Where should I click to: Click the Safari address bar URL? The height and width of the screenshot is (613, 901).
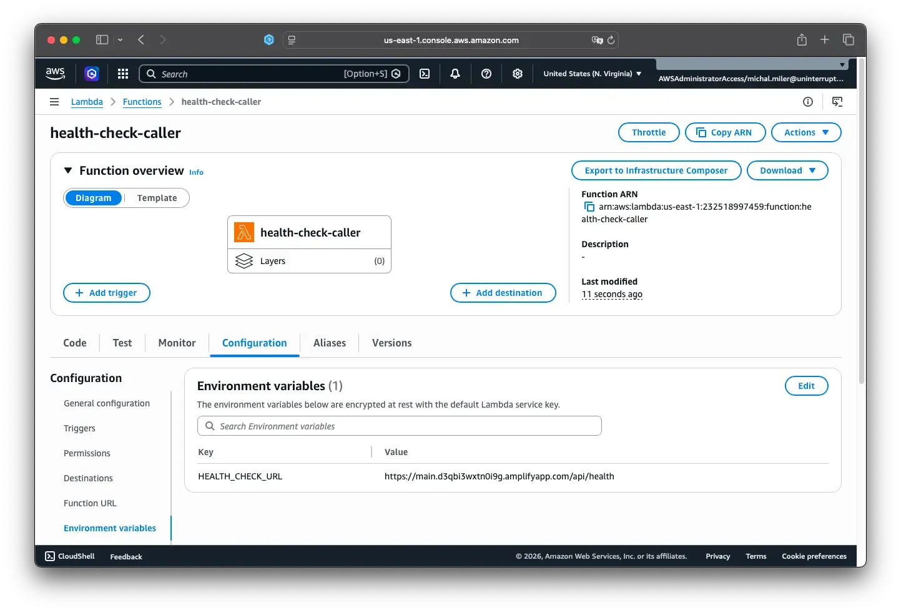451,40
